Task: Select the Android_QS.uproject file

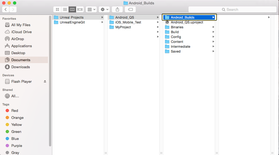Action: 189,22
